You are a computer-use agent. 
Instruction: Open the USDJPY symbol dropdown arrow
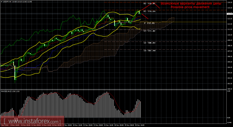(1, 2)
